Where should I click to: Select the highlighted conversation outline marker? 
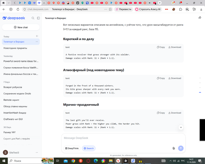[200, 93]
